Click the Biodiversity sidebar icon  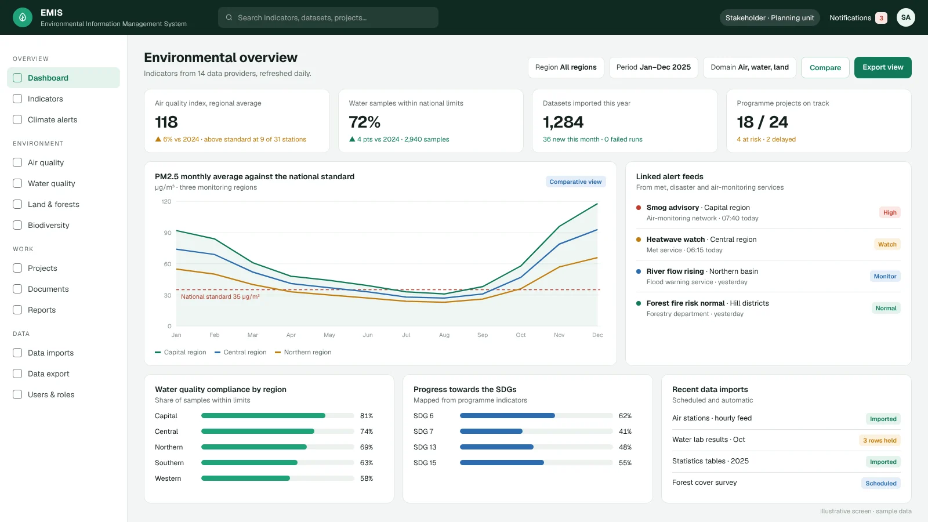[17, 225]
